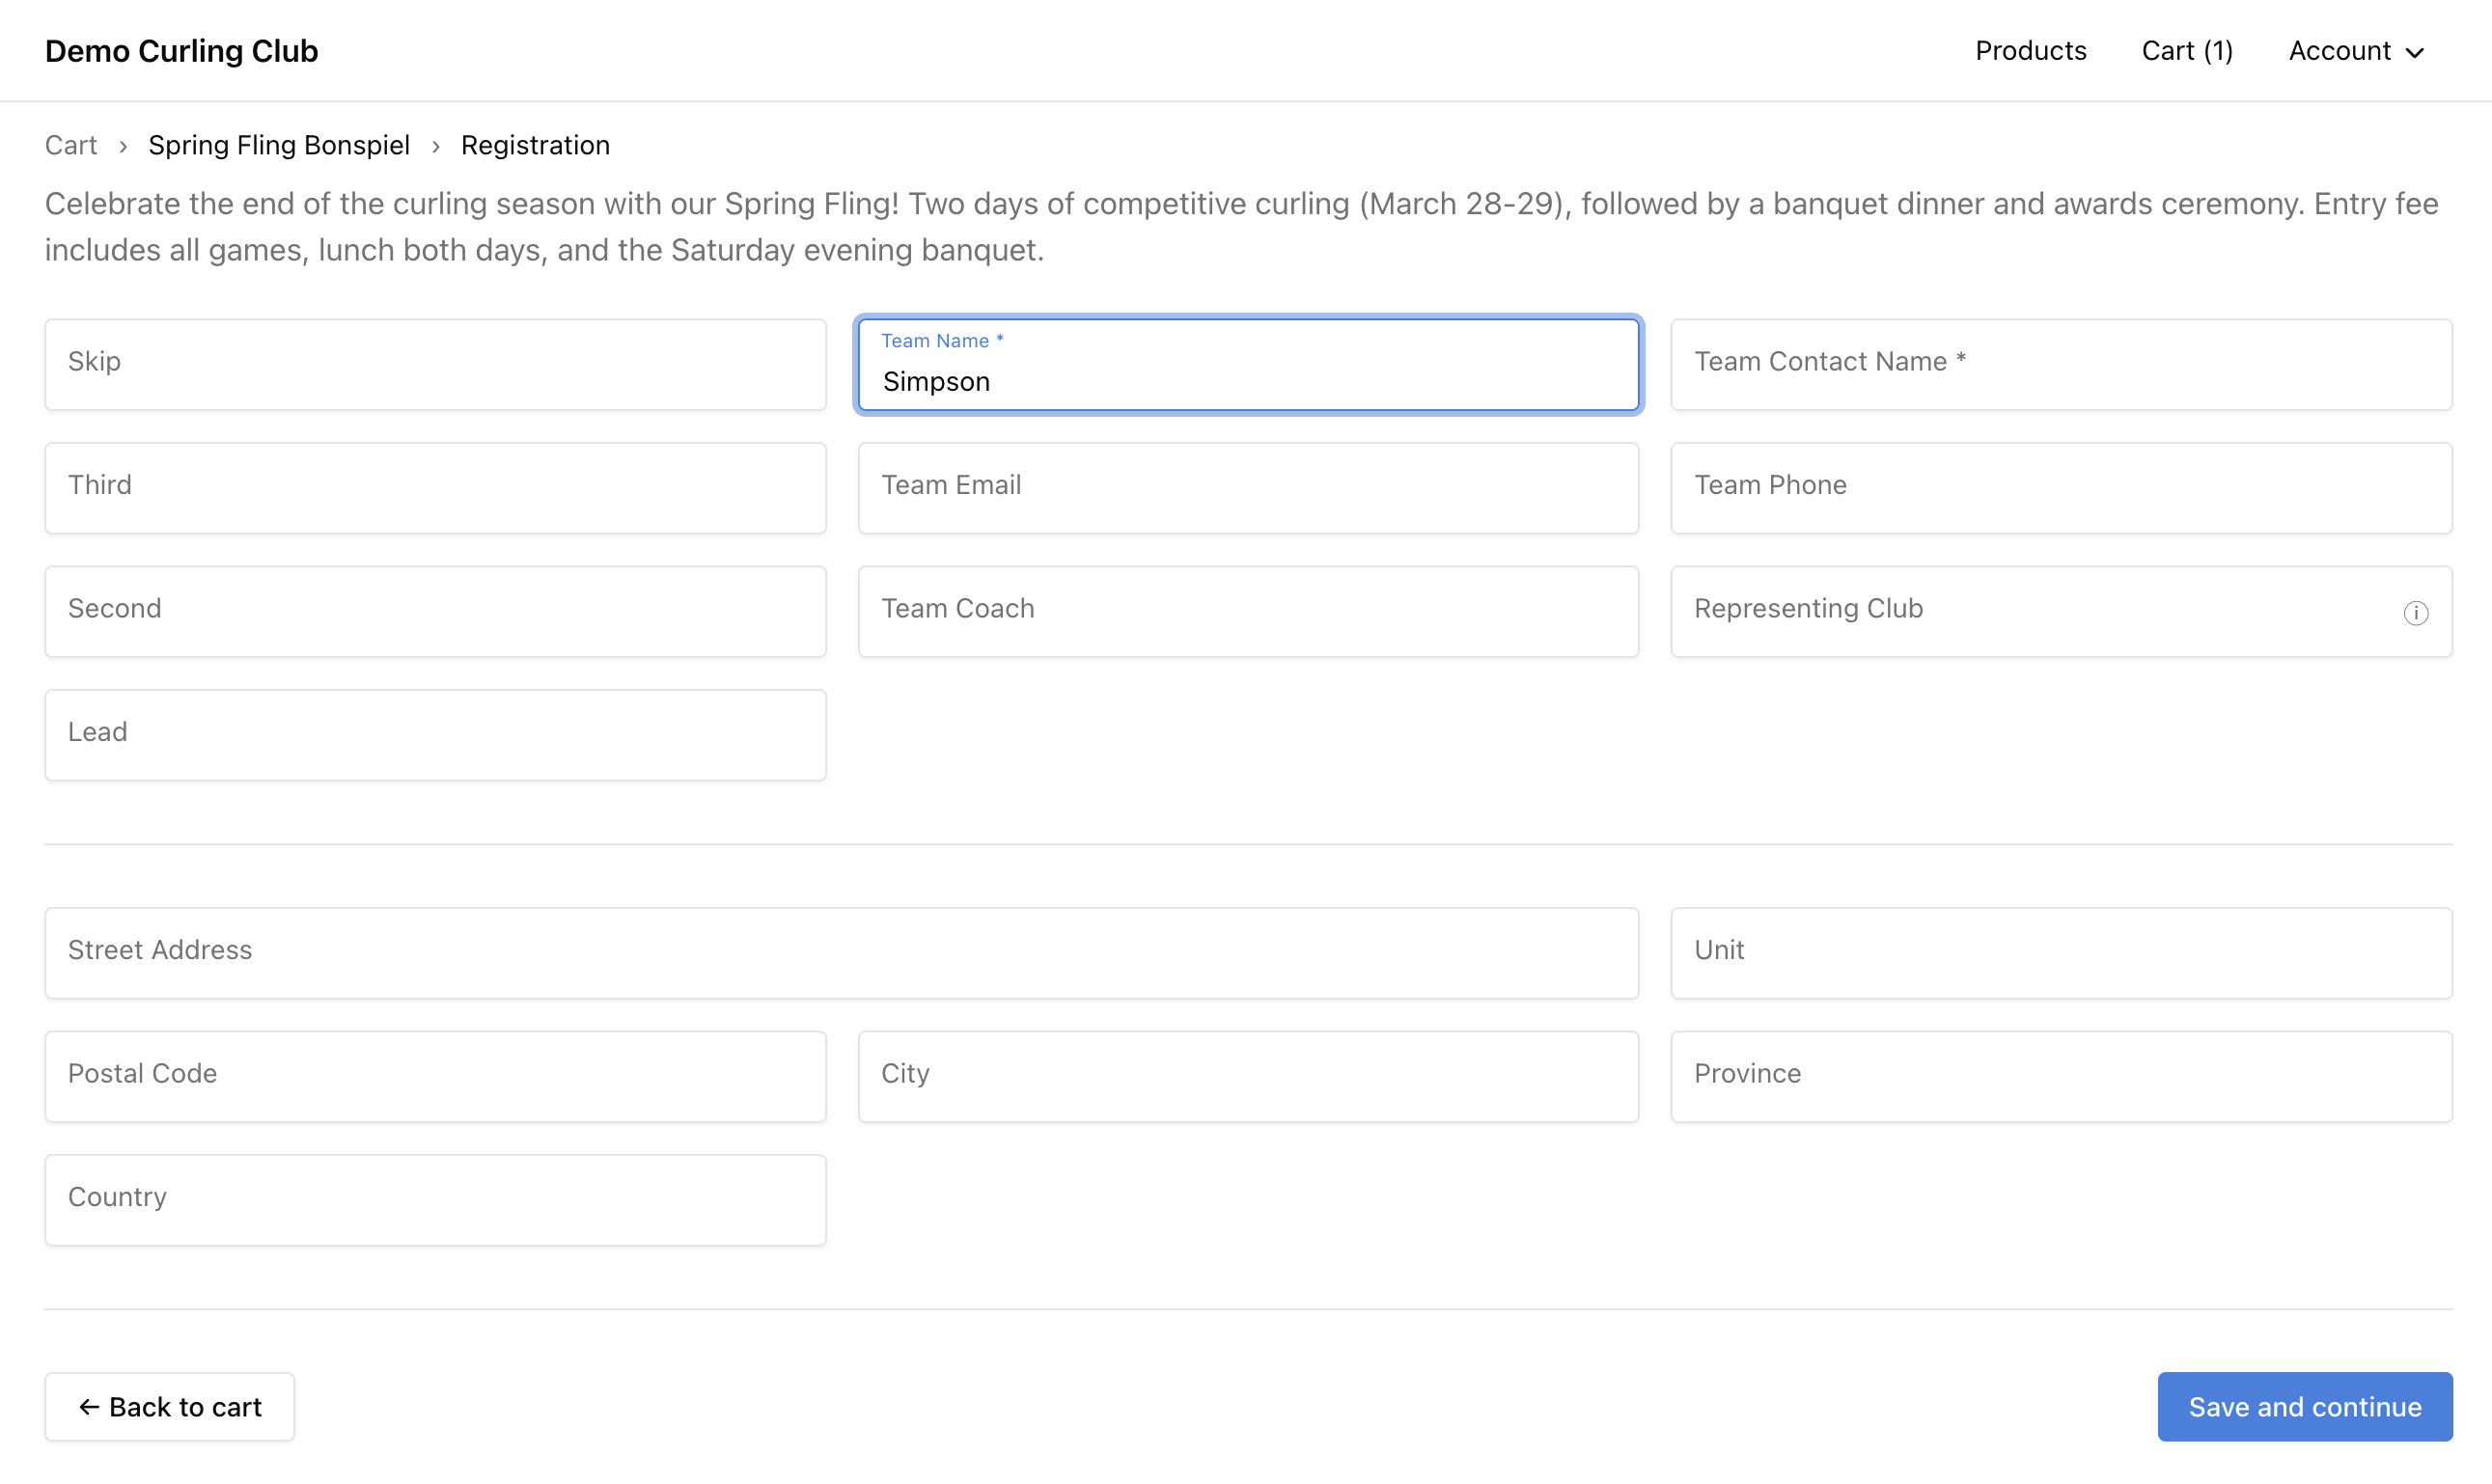Viewport: 2492px width, 1484px height.
Task: Focus the Skip name field
Action: click(435, 363)
